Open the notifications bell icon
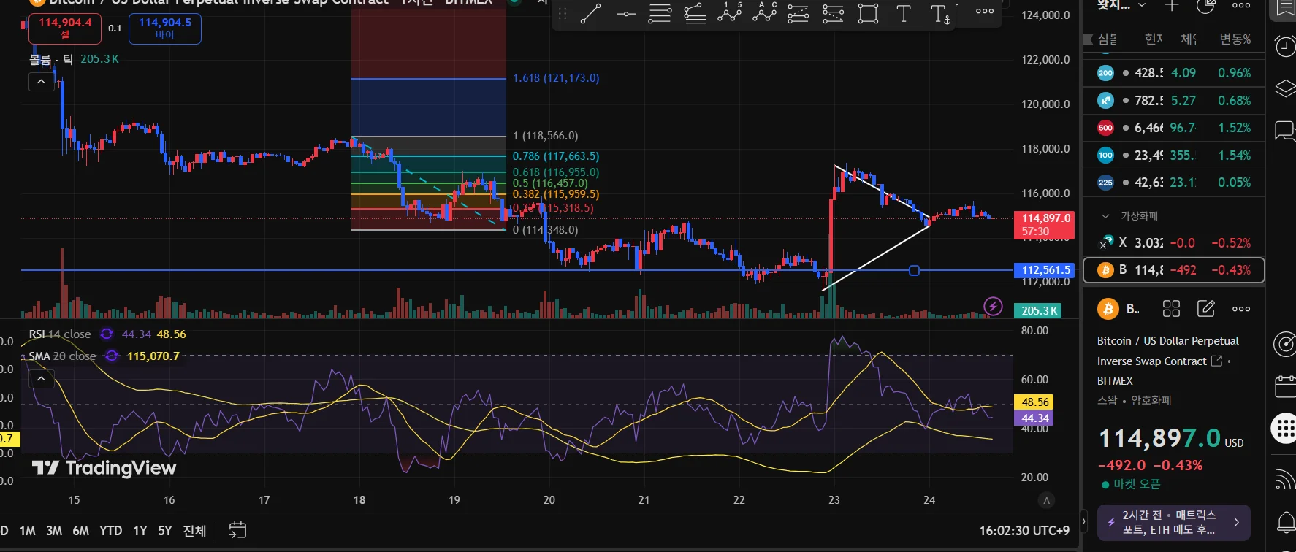Viewport: 1296px width, 552px height. (x=1284, y=521)
